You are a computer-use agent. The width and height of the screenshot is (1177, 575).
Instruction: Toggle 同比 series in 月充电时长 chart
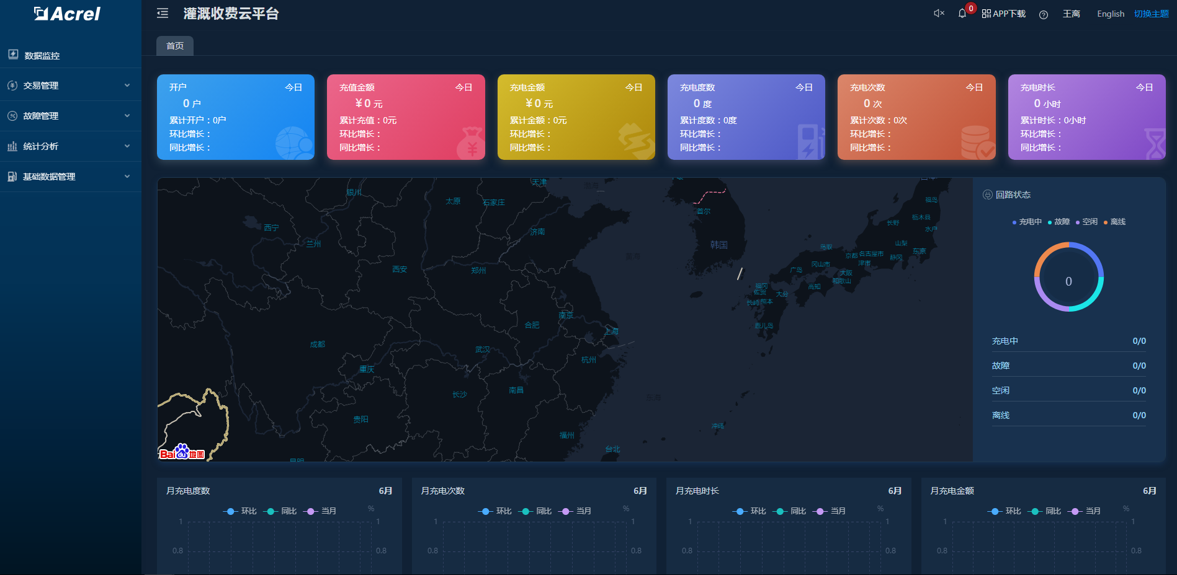click(x=789, y=511)
